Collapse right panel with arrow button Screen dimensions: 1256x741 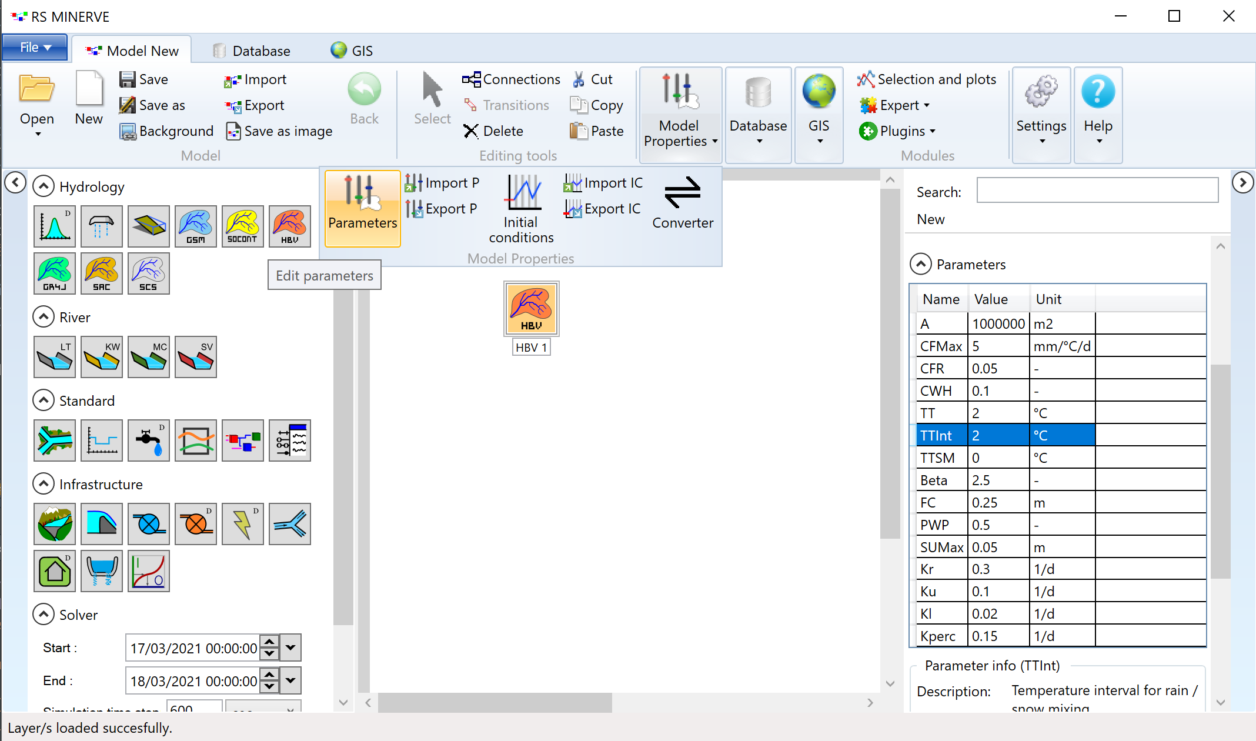coord(1242,182)
